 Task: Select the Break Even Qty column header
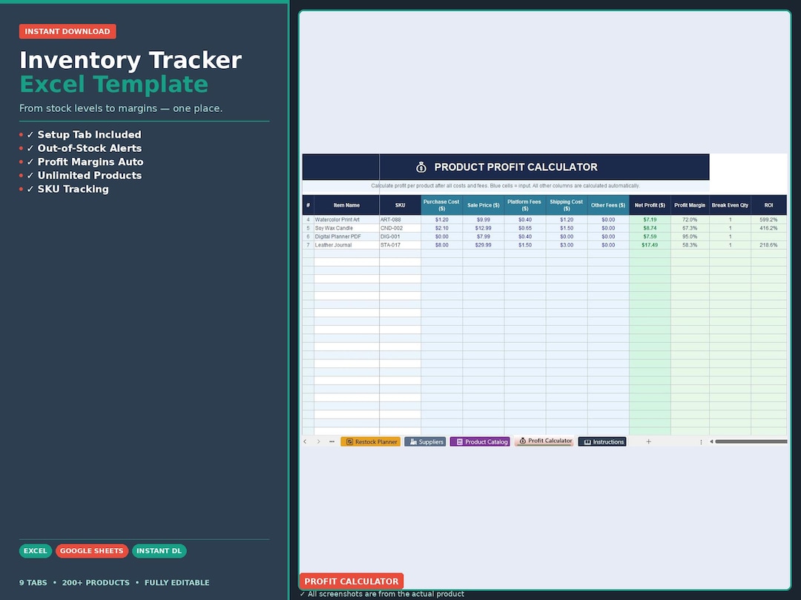pos(730,205)
